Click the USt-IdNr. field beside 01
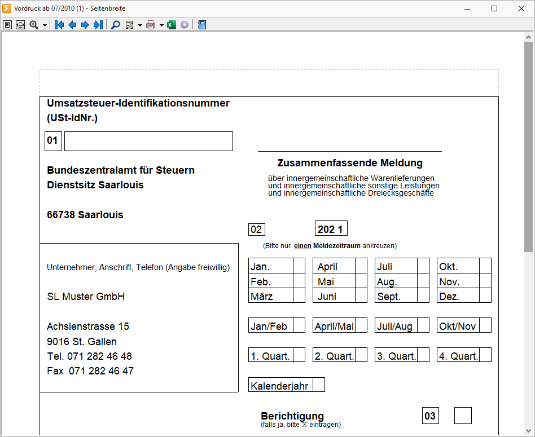This screenshot has width=535, height=437. (x=149, y=141)
